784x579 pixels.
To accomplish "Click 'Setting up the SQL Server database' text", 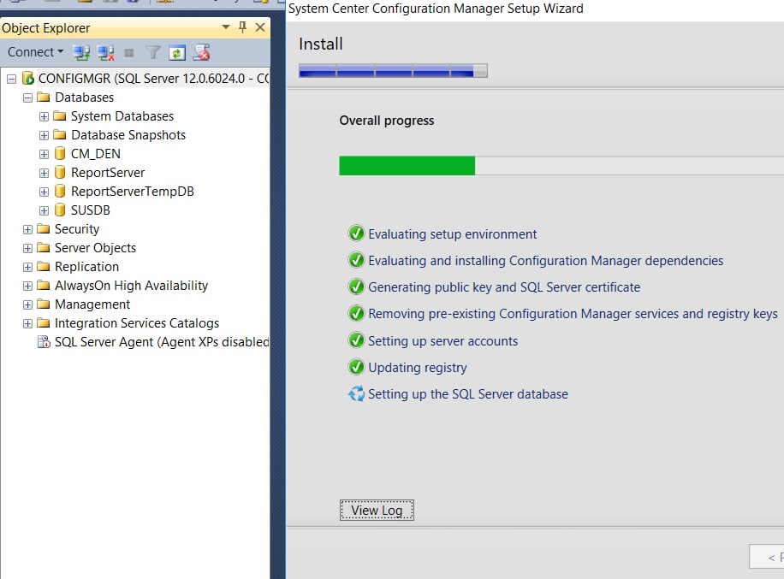I will point(468,394).
